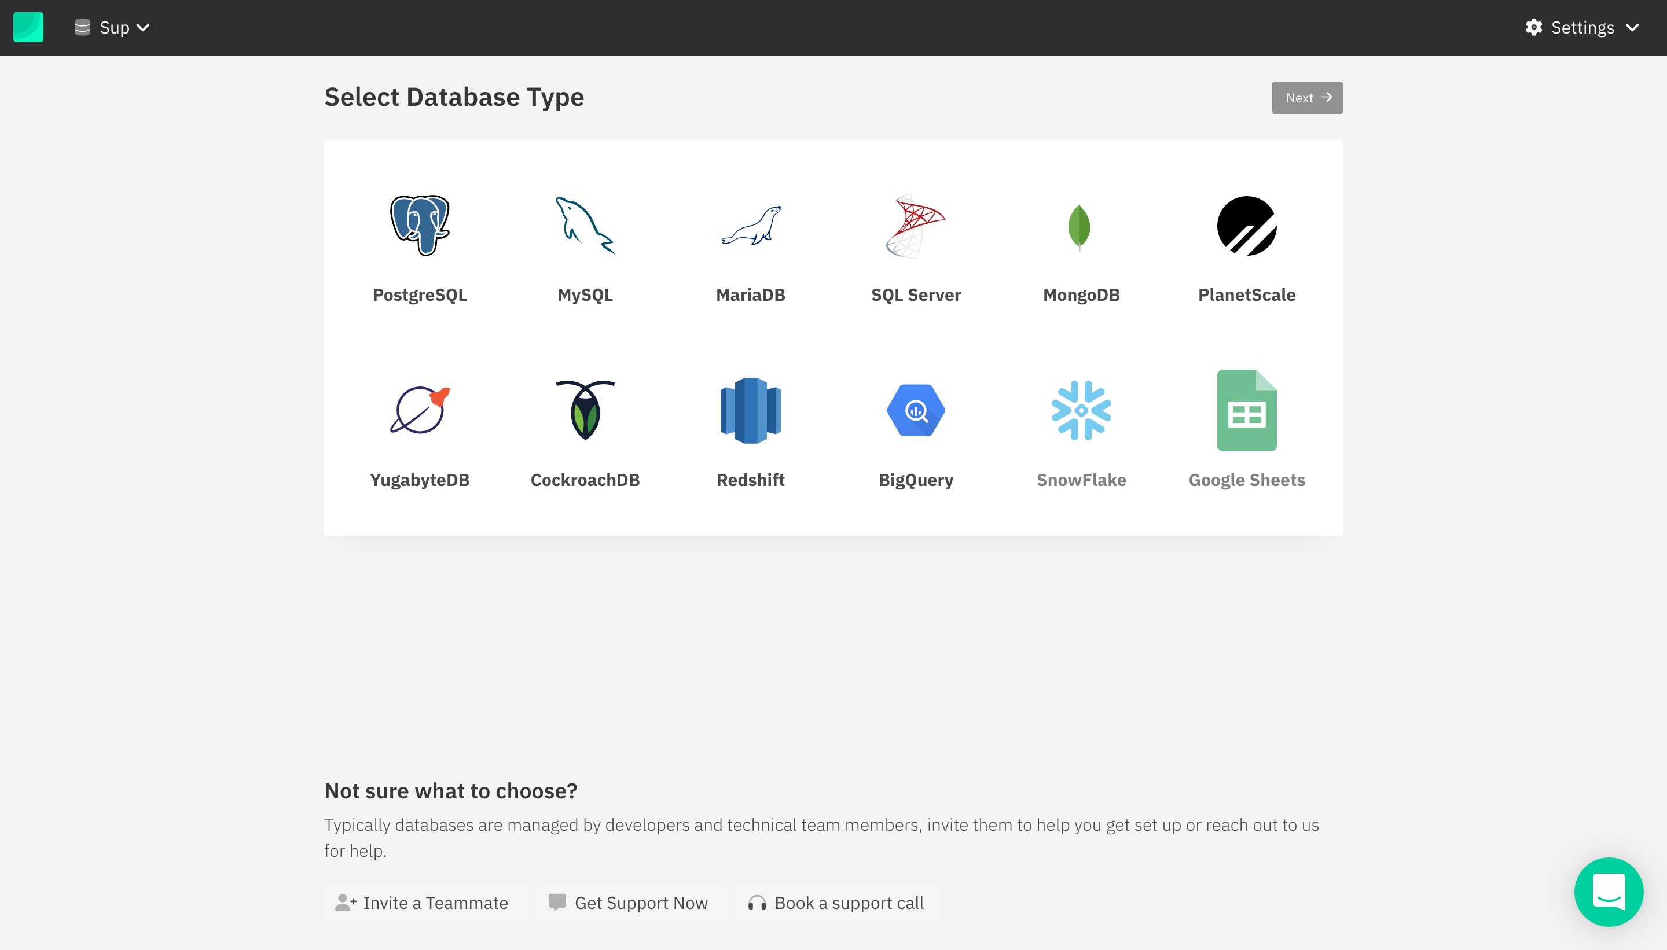Click the SnowFlake label
The image size is (1667, 950).
click(1081, 480)
